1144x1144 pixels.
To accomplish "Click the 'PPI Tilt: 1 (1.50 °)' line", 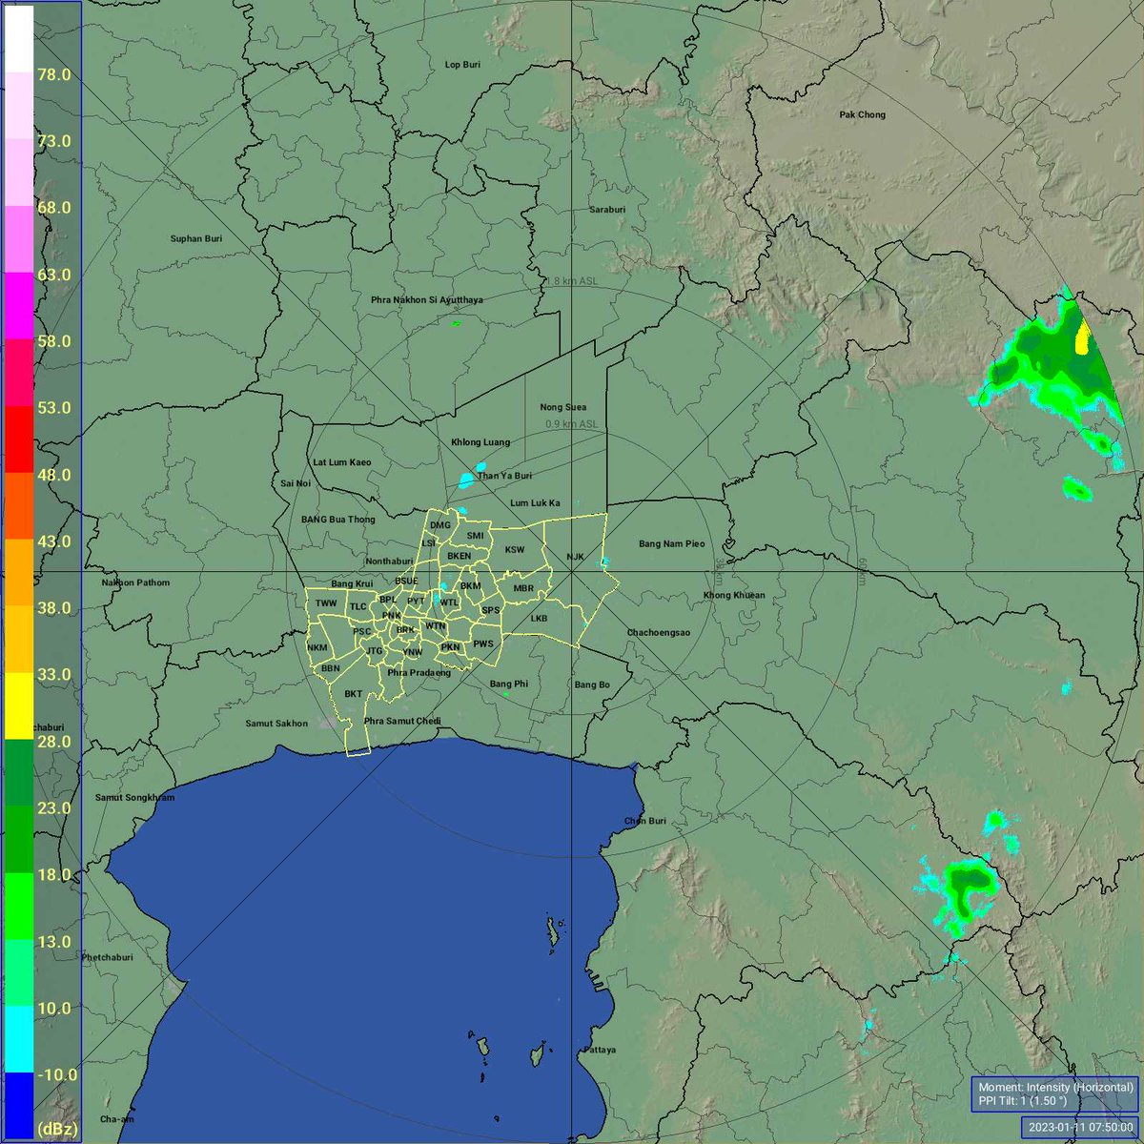I will click(1022, 1101).
